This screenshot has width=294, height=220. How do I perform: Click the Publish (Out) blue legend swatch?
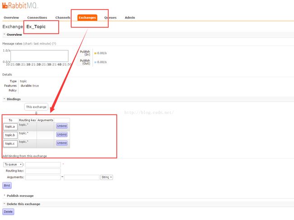coord(95,62)
